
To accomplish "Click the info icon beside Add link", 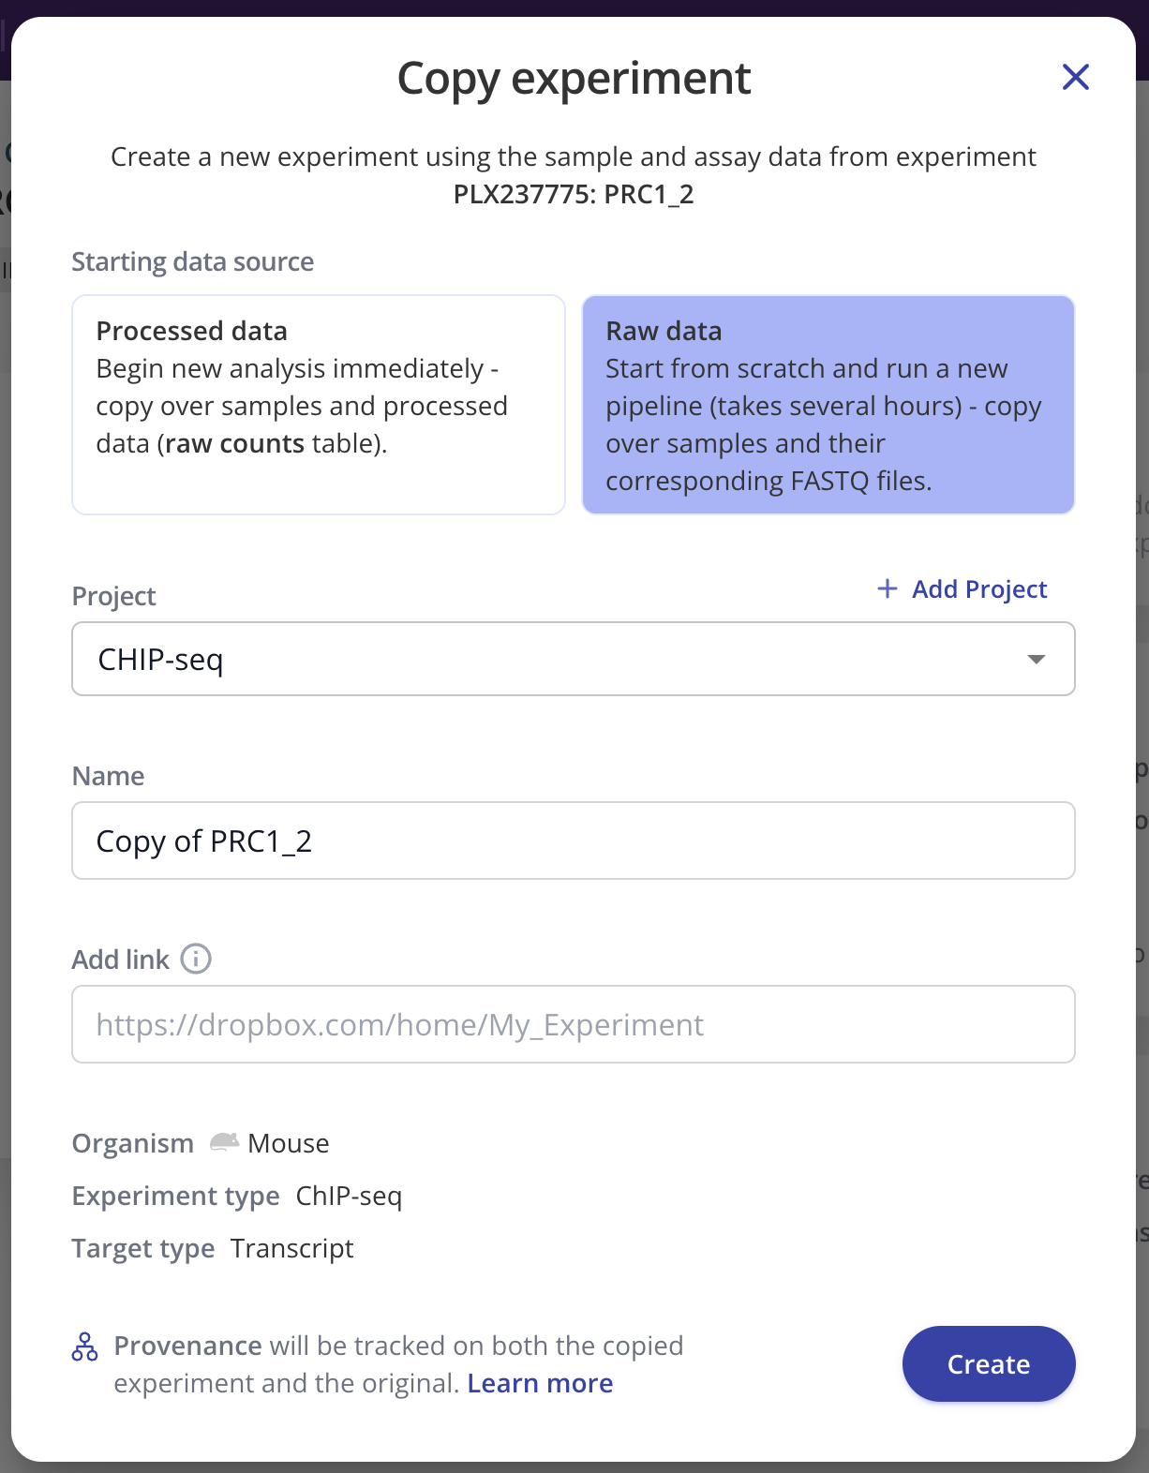I will click(196, 959).
